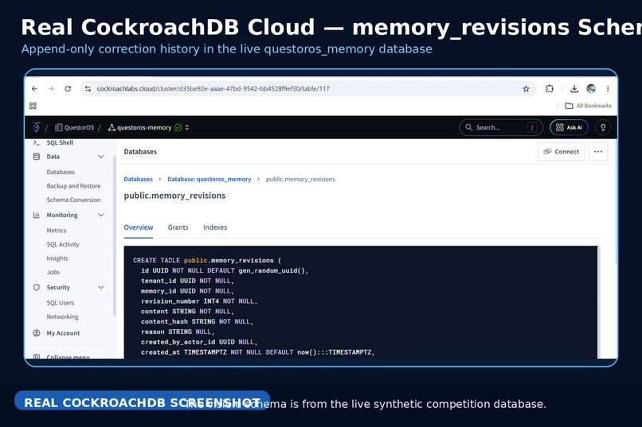Switch to the Indexes tab
The height and width of the screenshot is (427, 642).
point(215,227)
